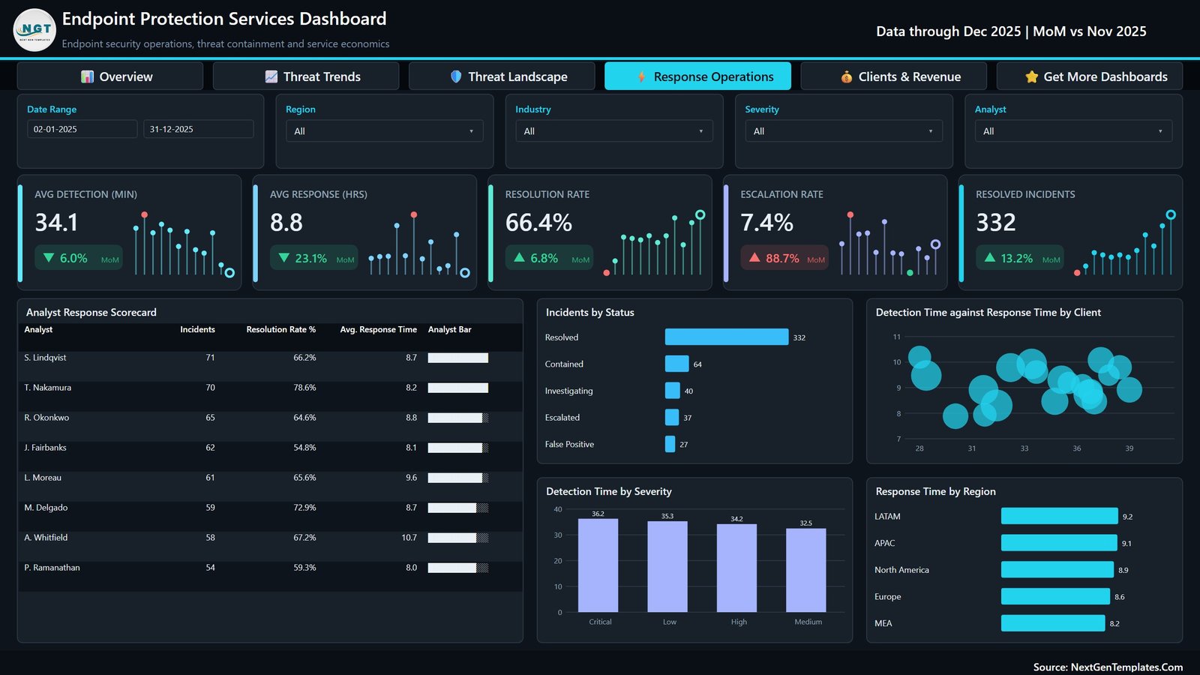Click the Critical severity column
Image resolution: width=1200 pixels, height=675 pixels.
(x=598, y=565)
